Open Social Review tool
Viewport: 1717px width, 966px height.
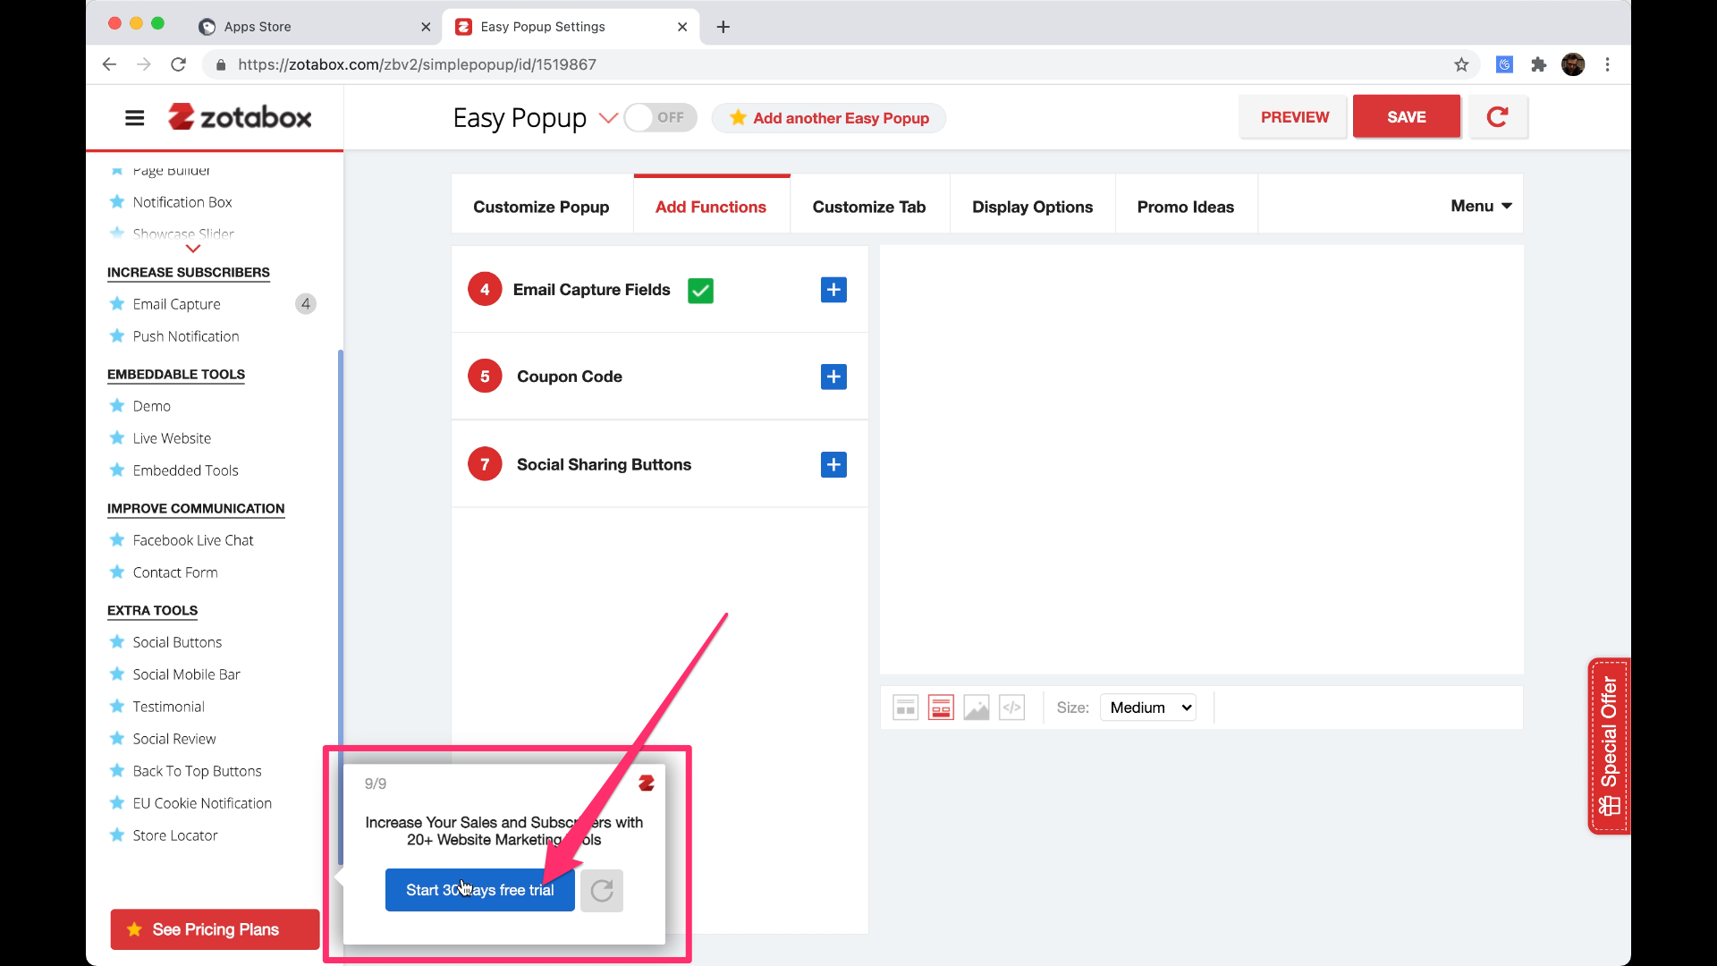click(x=174, y=739)
